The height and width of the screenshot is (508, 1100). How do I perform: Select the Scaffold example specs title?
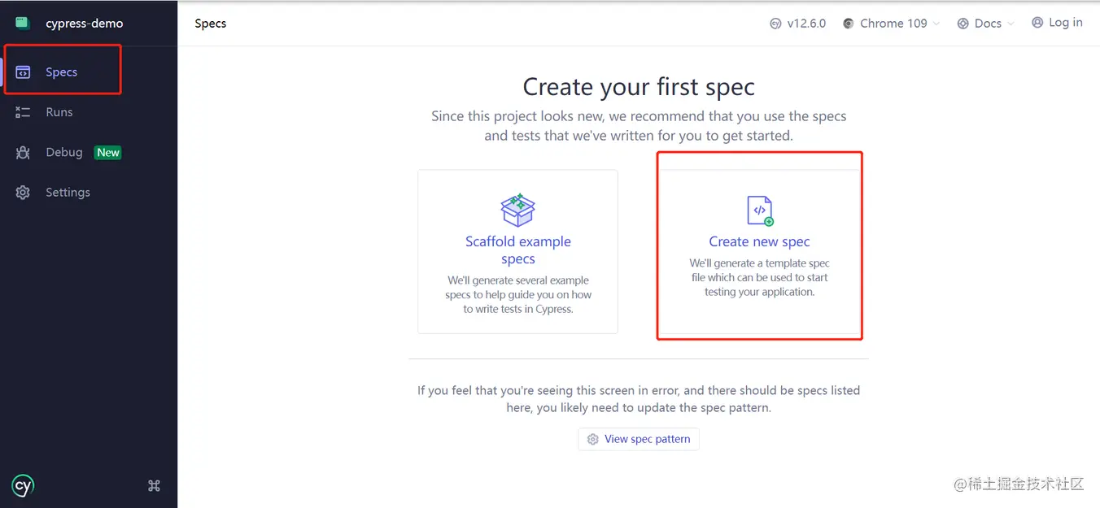517,250
